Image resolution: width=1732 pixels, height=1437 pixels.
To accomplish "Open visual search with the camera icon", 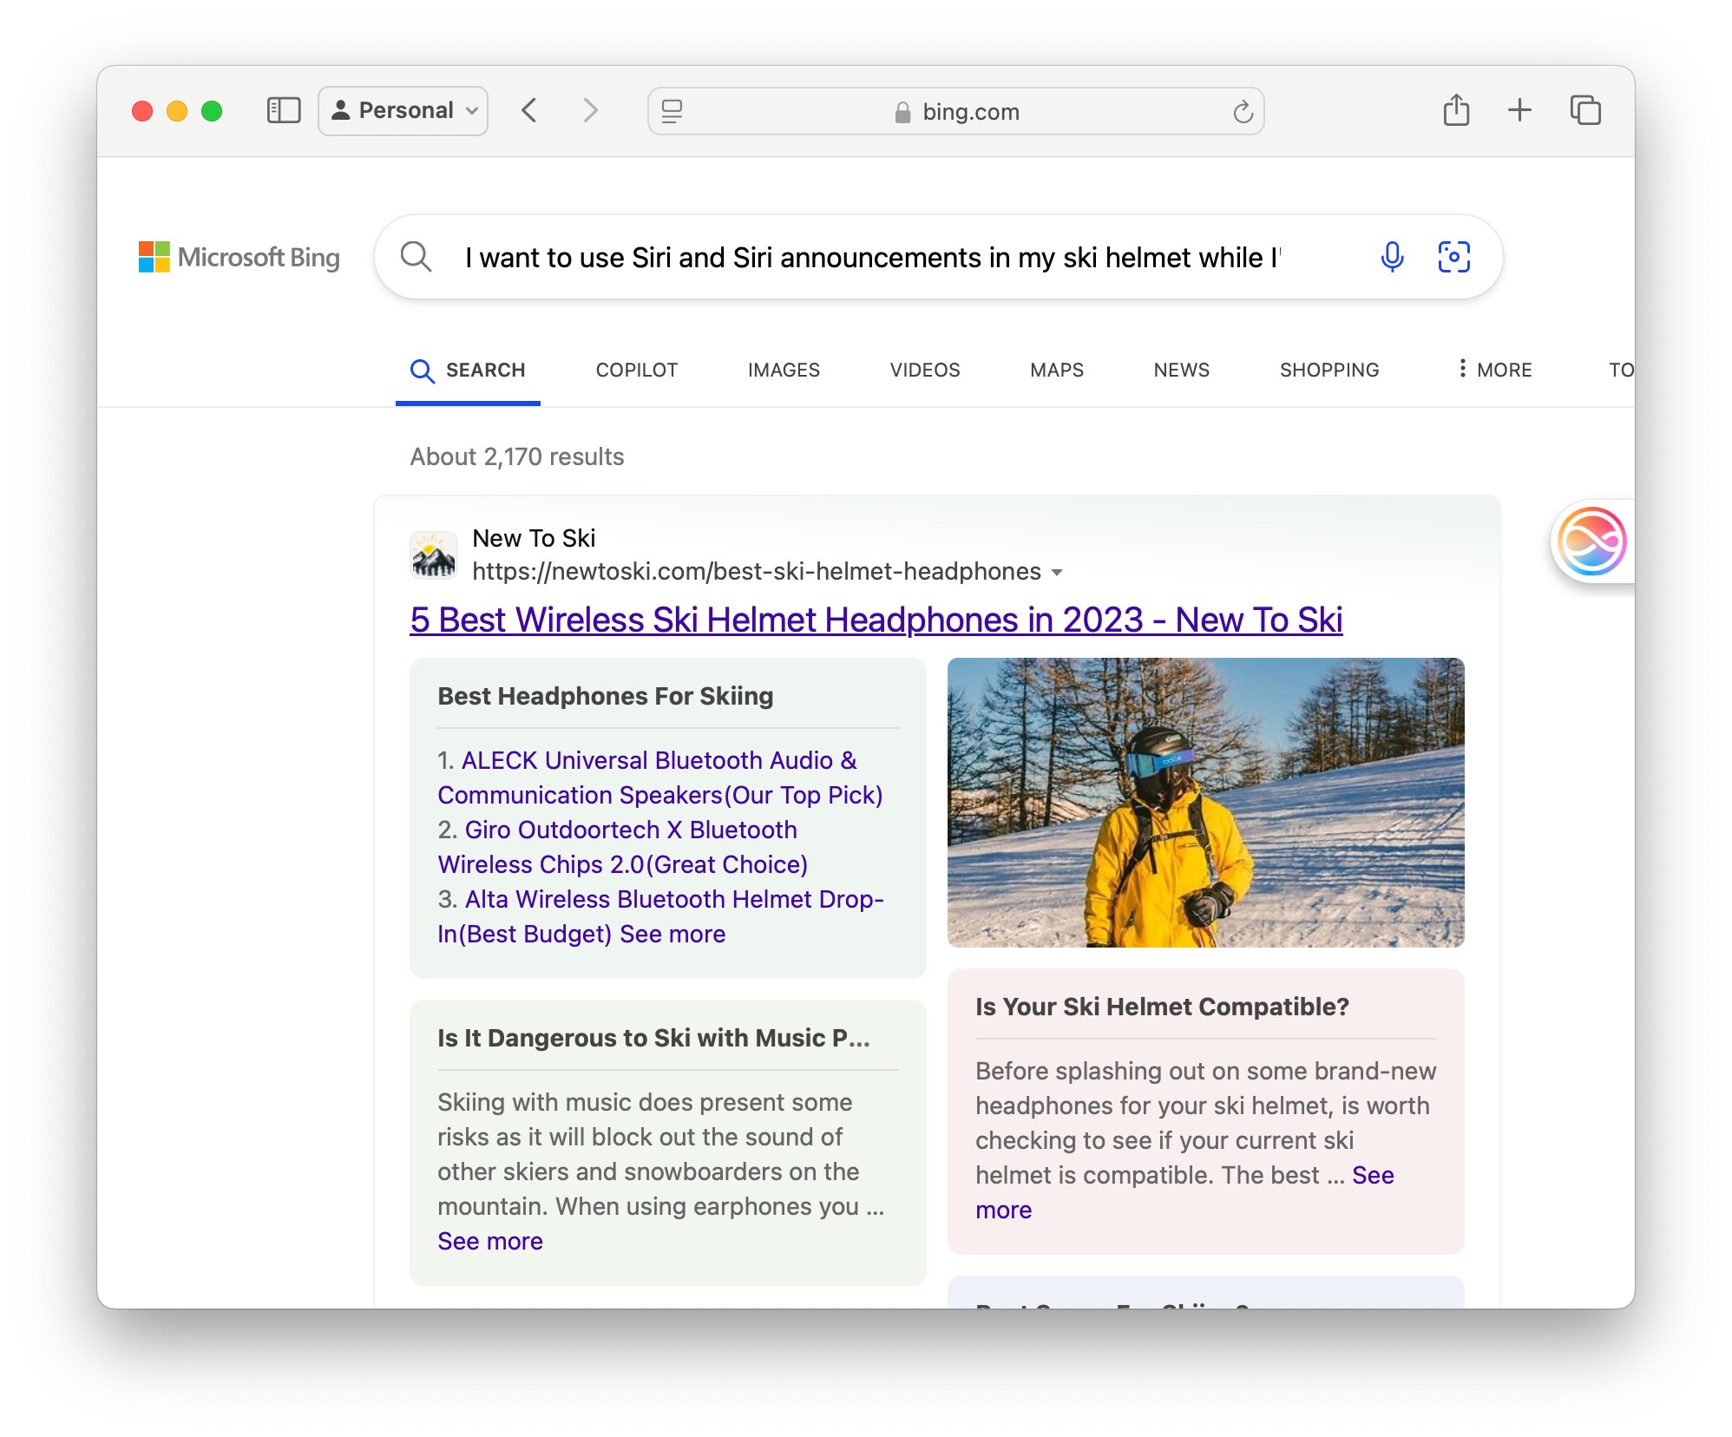I will tap(1453, 257).
